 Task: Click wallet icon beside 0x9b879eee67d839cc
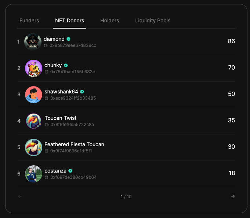click(46, 45)
